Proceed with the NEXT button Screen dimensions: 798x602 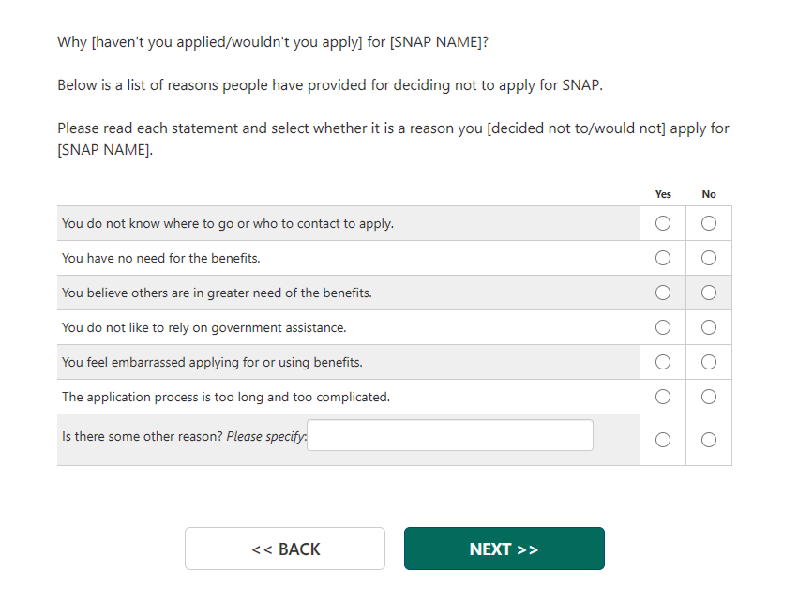point(504,549)
